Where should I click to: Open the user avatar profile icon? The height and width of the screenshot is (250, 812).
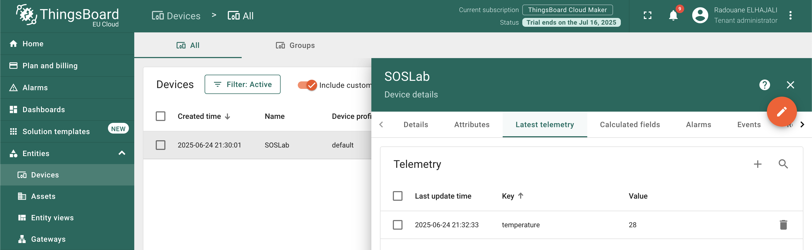point(700,15)
